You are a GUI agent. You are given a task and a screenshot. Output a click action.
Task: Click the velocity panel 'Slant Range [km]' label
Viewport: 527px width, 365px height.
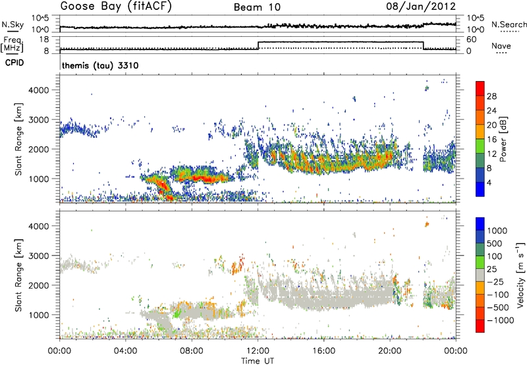[18, 275]
